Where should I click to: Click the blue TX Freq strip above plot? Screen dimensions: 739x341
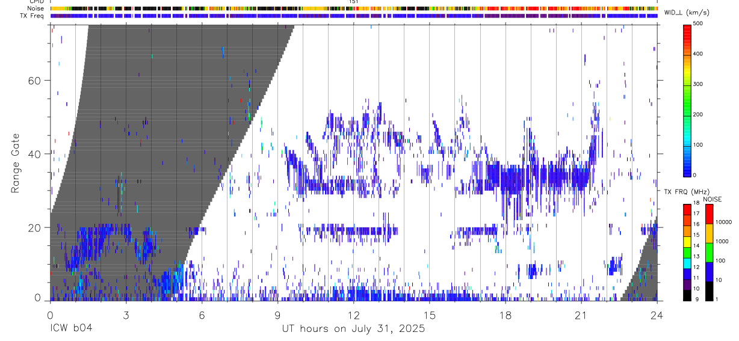click(x=353, y=16)
